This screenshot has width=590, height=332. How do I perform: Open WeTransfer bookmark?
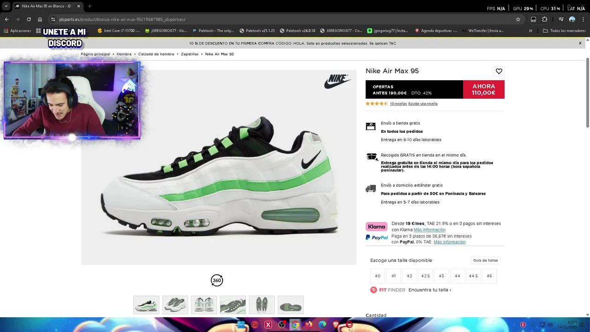coord(482,31)
